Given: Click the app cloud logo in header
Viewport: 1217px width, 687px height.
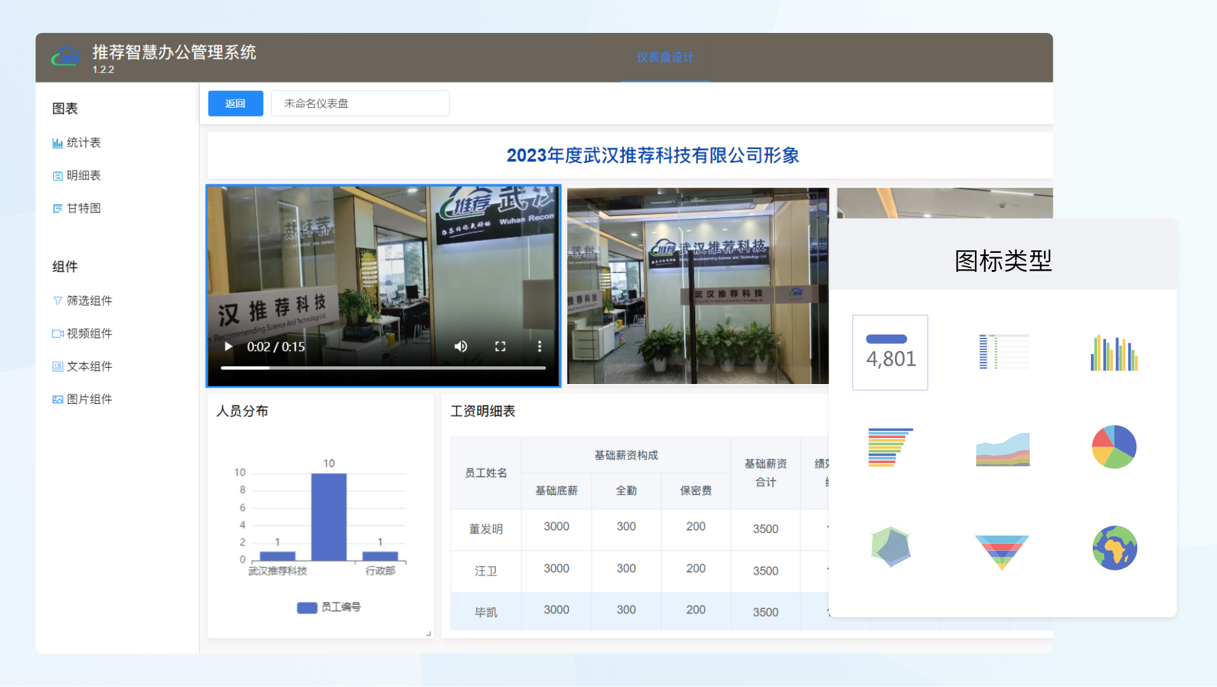Looking at the screenshot, I should coord(66,58).
